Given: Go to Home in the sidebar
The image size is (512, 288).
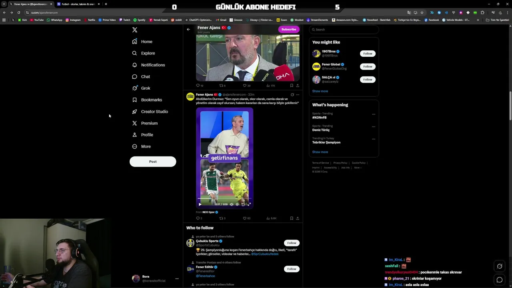Looking at the screenshot, I should (x=142, y=42).
